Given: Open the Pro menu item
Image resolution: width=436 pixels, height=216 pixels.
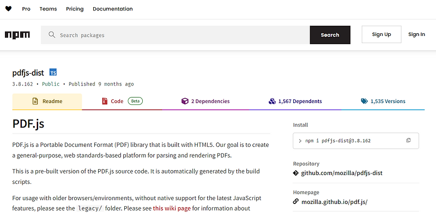Looking at the screenshot, I should coord(26,9).
